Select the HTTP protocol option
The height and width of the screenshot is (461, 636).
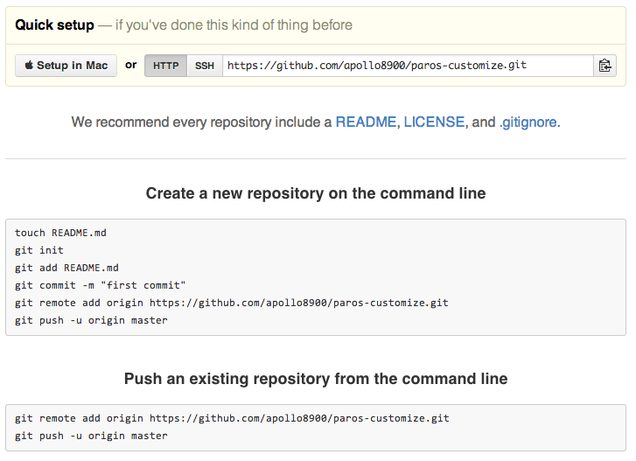coord(165,66)
